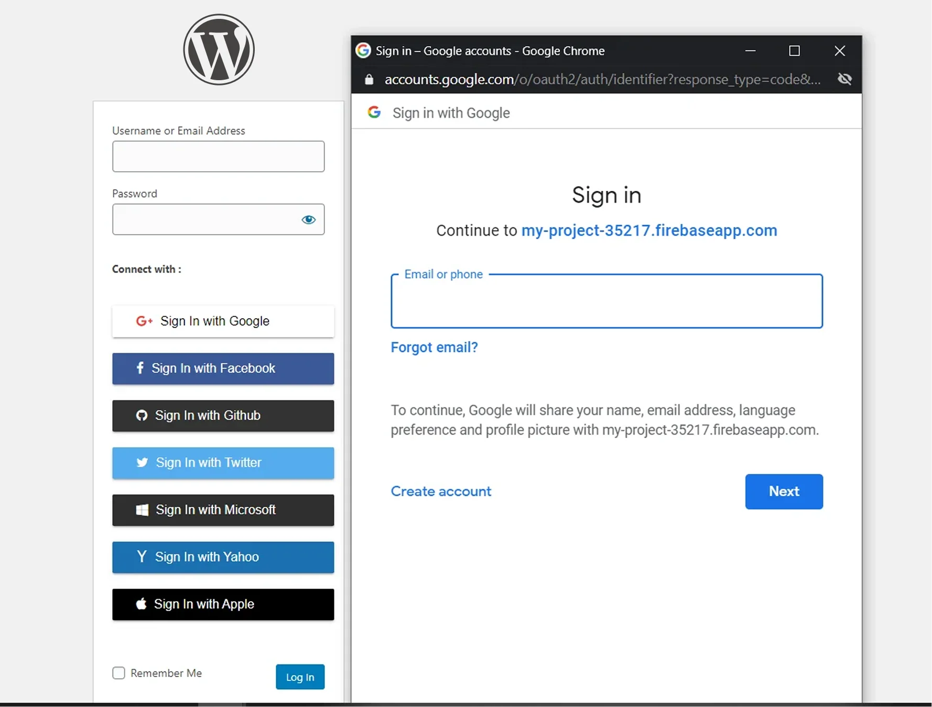The height and width of the screenshot is (707, 932).
Task: Minimize the Google sign-in popup window
Action: pyautogui.click(x=751, y=51)
